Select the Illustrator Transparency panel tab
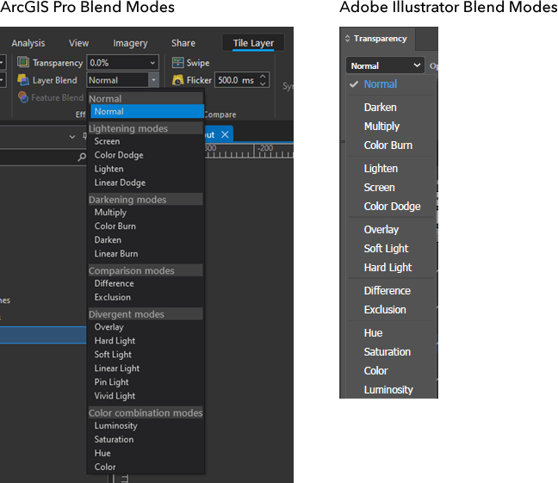 [380, 39]
